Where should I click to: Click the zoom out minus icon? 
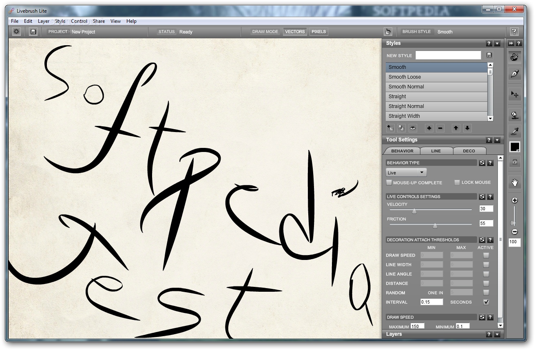point(515,232)
